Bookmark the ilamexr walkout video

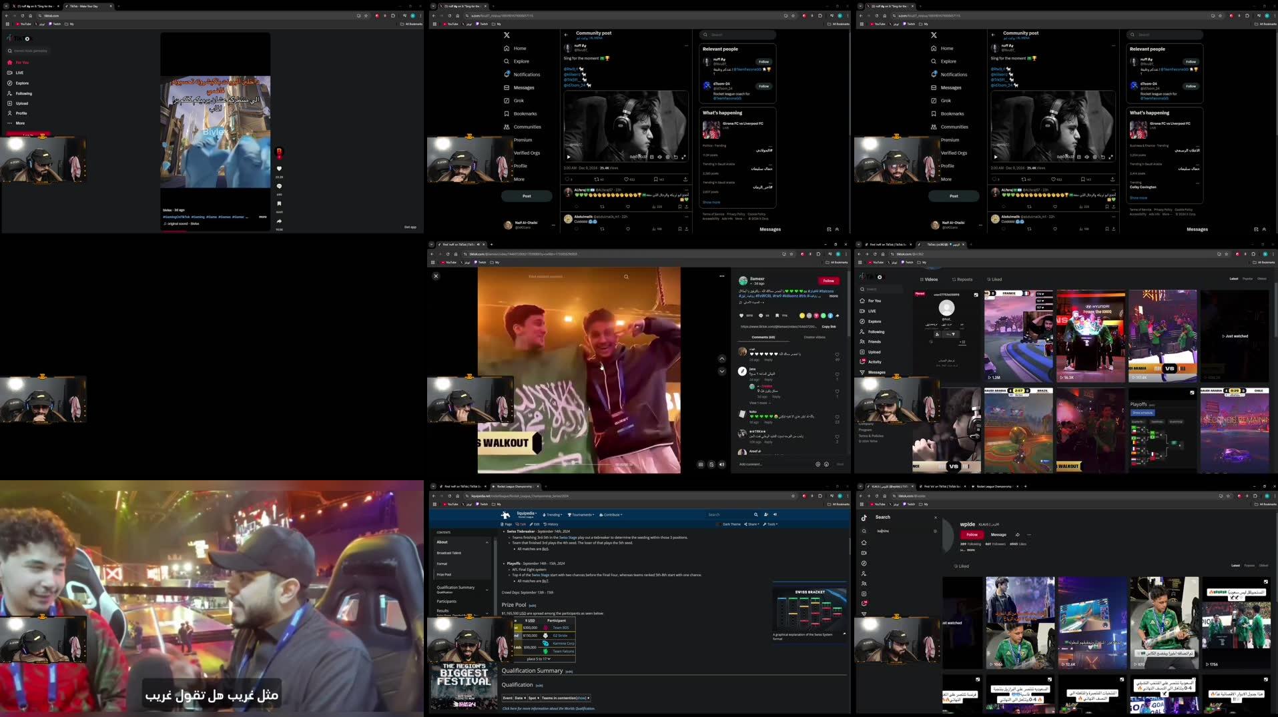click(777, 315)
